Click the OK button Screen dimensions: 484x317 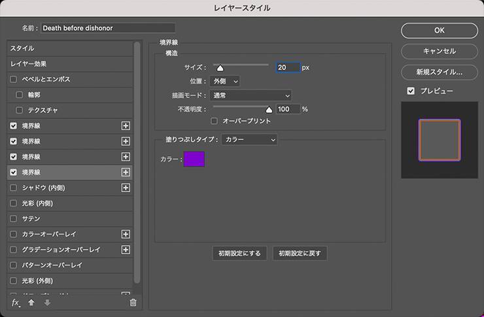(439, 30)
